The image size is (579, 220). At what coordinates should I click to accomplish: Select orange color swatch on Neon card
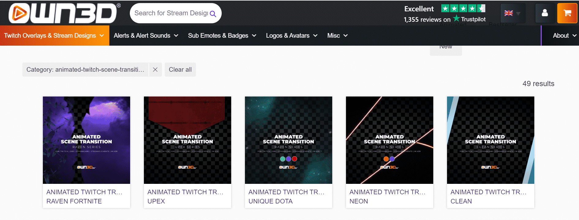pos(386,159)
